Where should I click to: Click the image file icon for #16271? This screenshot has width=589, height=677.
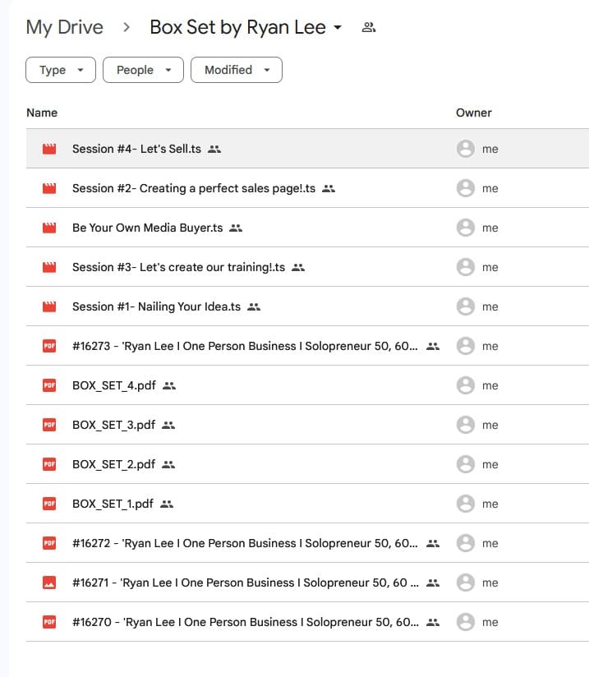pos(49,583)
